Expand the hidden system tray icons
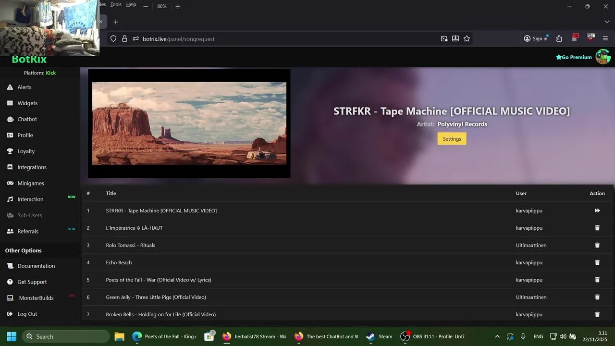Viewport: 615px width, 346px height. (497, 336)
